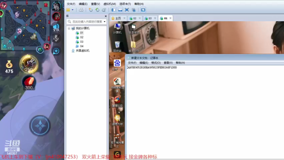Open Notepad's 编辑(E) menu

144,63
